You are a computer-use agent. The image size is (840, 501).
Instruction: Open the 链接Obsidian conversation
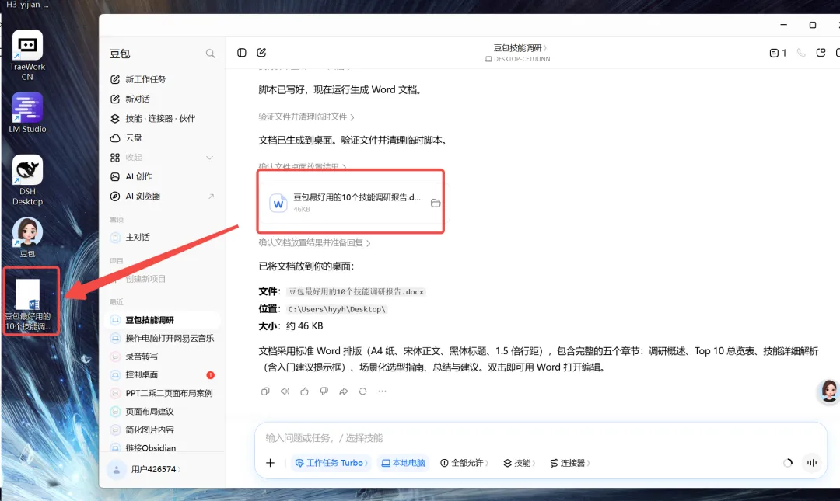(x=163, y=447)
